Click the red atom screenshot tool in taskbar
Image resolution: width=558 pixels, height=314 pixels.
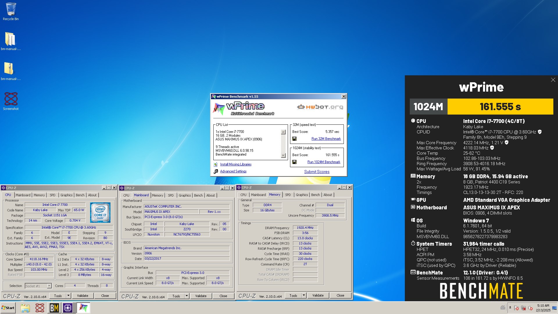coord(40,308)
